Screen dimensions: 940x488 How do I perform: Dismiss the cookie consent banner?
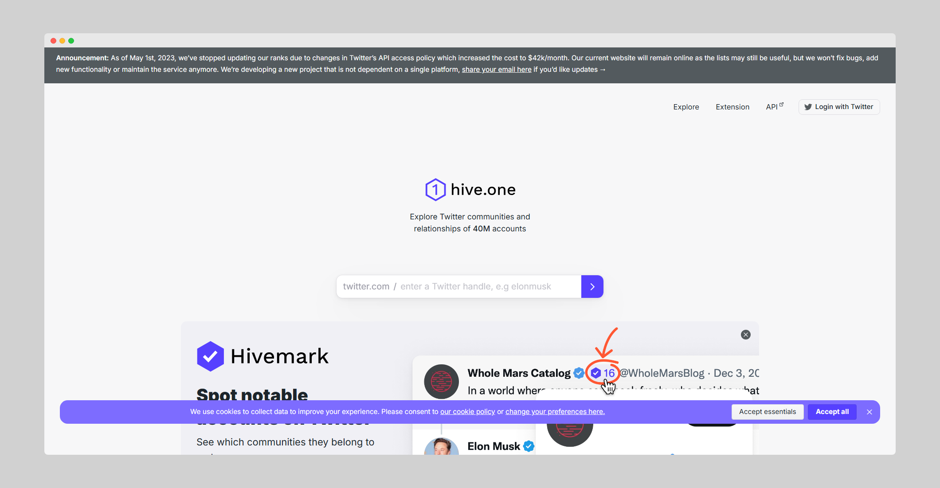869,412
